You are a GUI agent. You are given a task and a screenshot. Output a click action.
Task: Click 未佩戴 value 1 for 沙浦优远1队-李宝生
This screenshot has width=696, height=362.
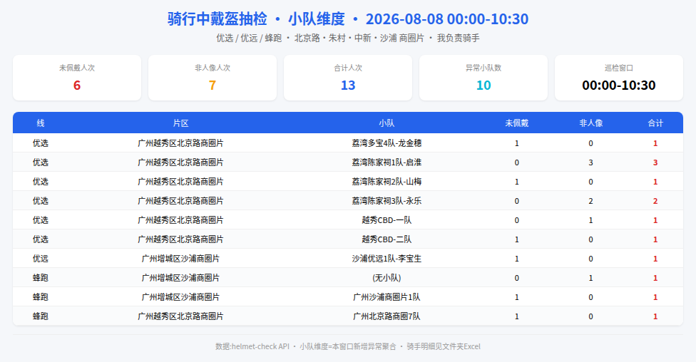(517, 259)
